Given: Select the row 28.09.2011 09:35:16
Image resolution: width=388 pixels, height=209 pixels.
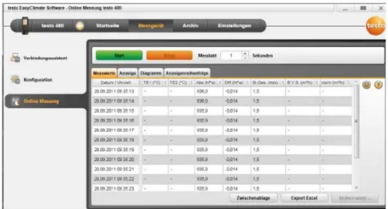Looking at the screenshot, I should point(222,120).
